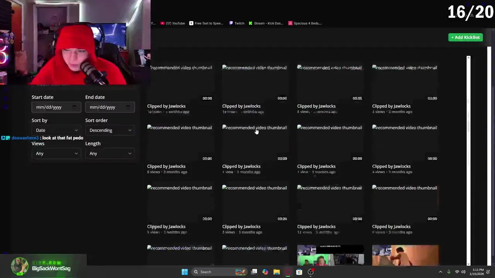Image resolution: width=495 pixels, height=278 pixels.
Task: Launch Copilot from the taskbar
Action: point(265,272)
